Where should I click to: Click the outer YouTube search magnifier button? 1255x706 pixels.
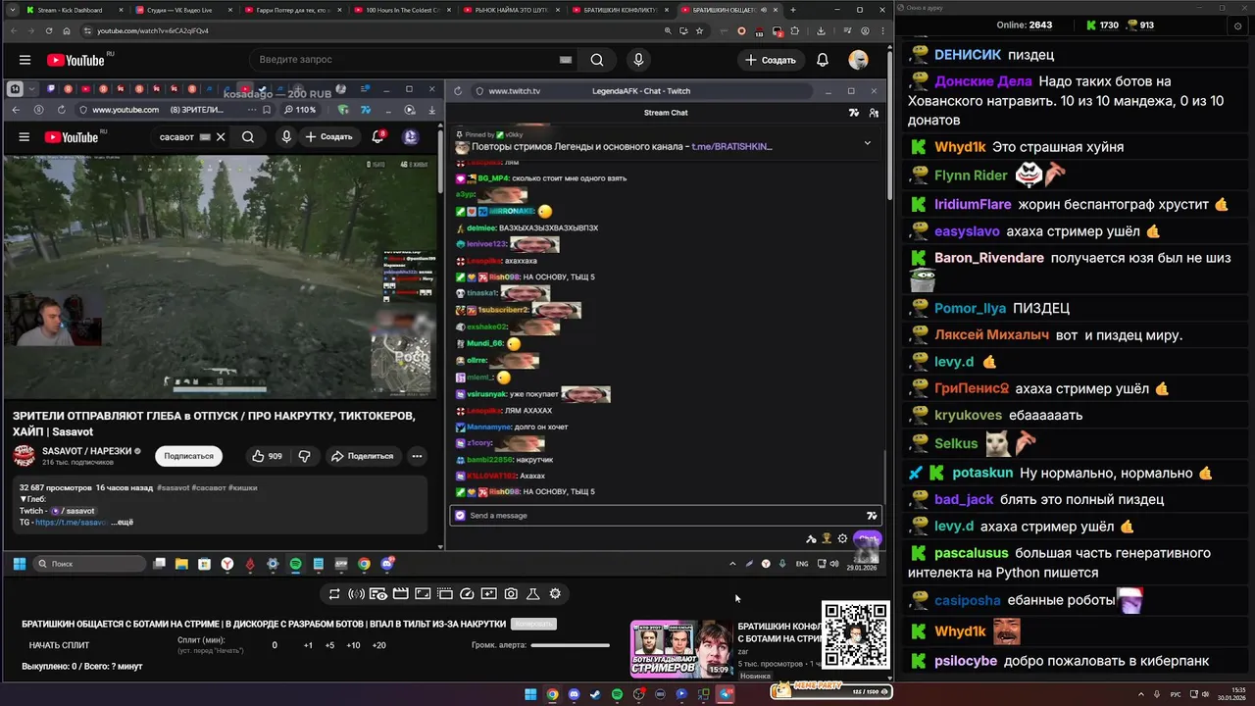click(x=596, y=60)
